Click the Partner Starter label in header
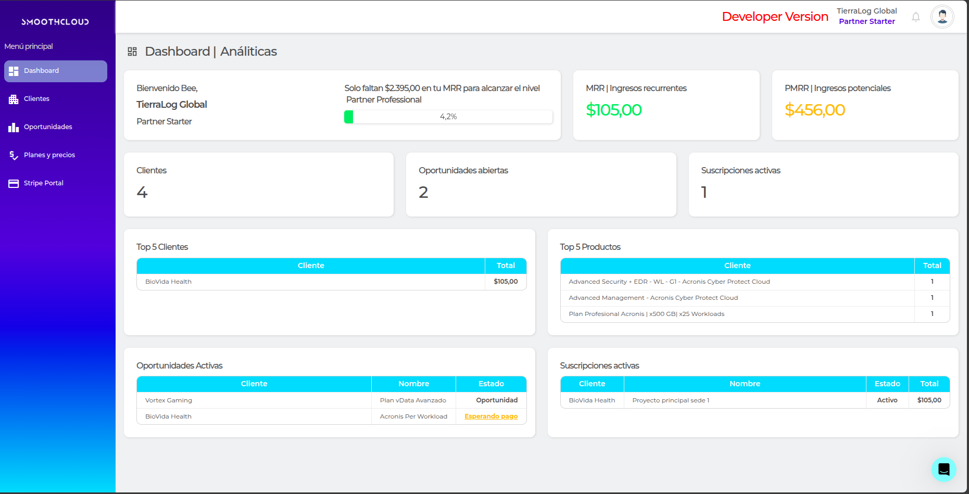 pos(866,21)
